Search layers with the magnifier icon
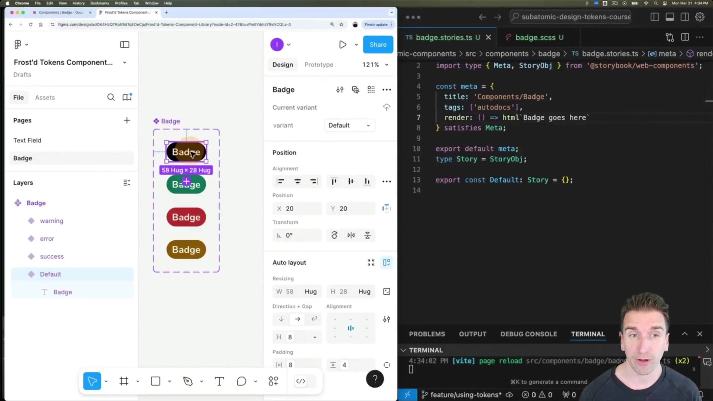The width and height of the screenshot is (713, 401). click(111, 97)
